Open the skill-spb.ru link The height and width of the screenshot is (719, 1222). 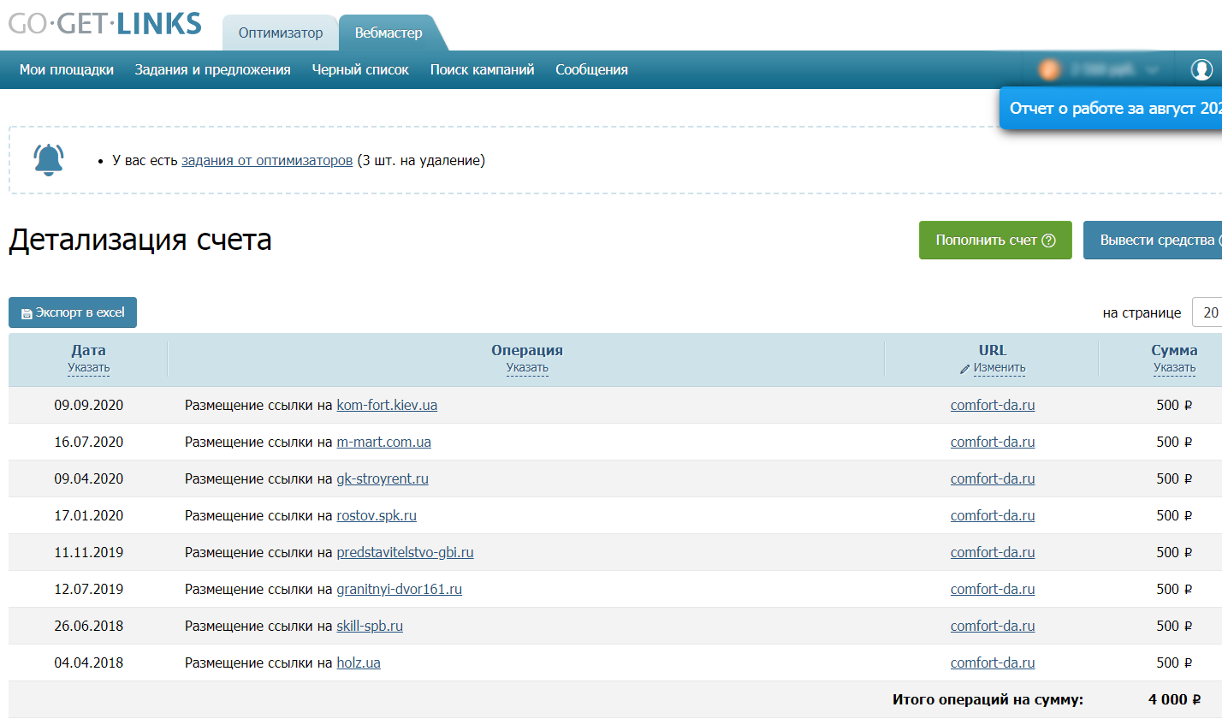pos(370,626)
